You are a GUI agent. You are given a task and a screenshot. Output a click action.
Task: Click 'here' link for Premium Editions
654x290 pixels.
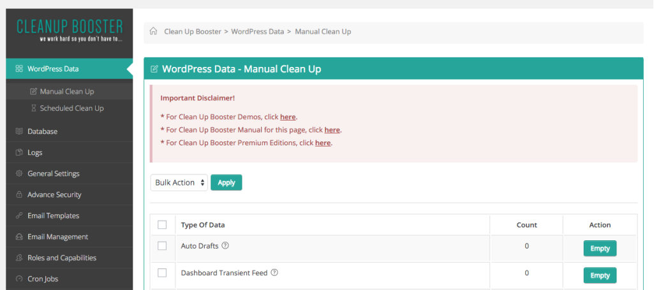[323, 143]
